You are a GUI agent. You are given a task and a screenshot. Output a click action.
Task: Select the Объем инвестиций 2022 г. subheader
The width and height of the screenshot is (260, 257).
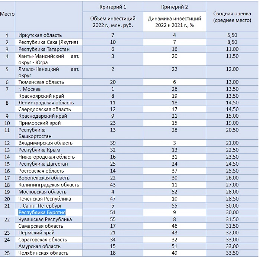coord(113,22)
